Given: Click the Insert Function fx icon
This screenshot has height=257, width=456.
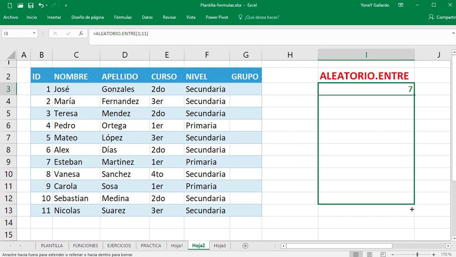Looking at the screenshot, I should click(81, 33).
